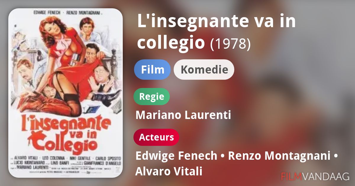Image resolution: width=355 pixels, height=186 pixels.
Task: Click the FilmVandaag logo
Action: (315, 177)
